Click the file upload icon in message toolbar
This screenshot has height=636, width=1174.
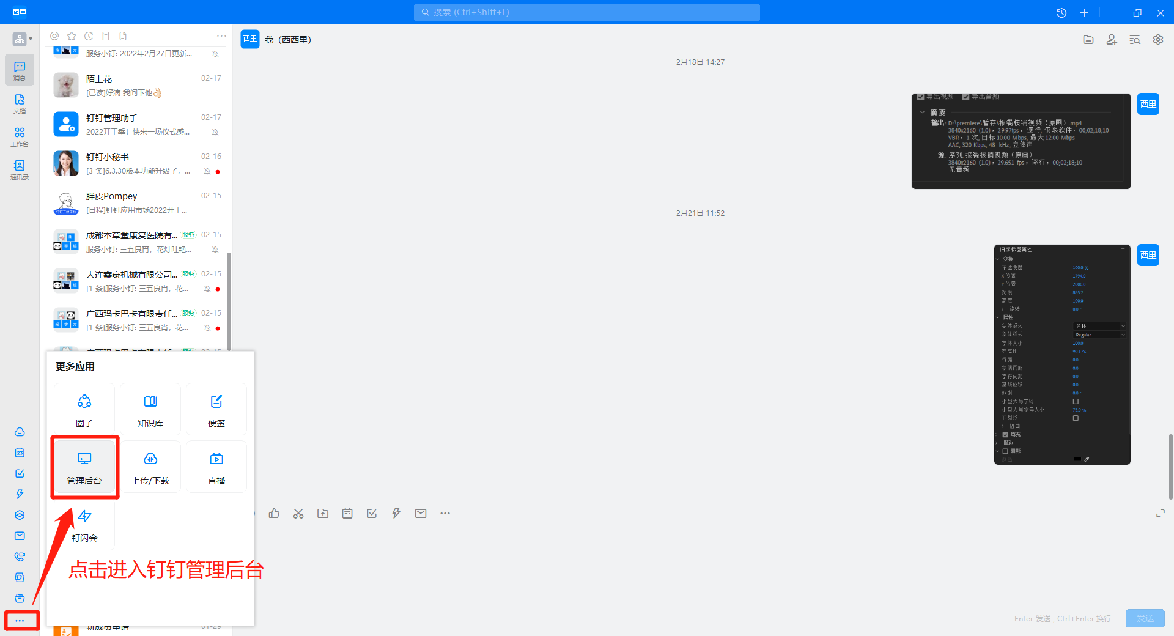click(x=323, y=514)
